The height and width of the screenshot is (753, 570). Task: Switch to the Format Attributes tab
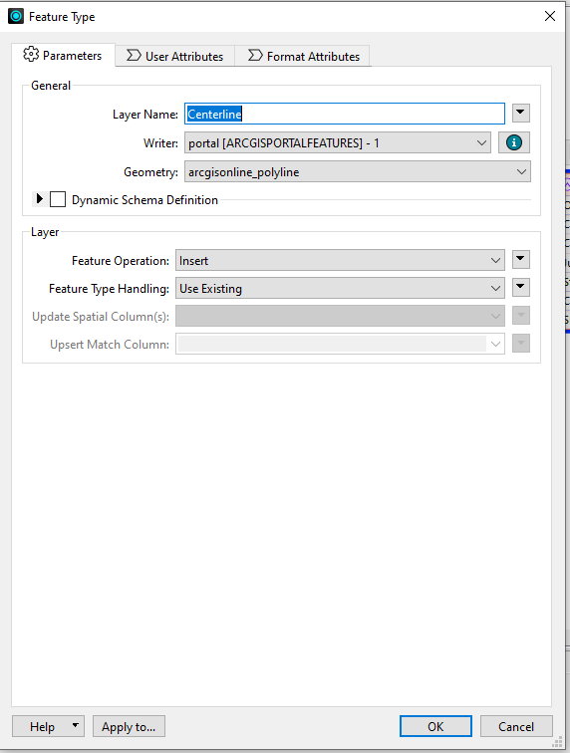tap(303, 56)
